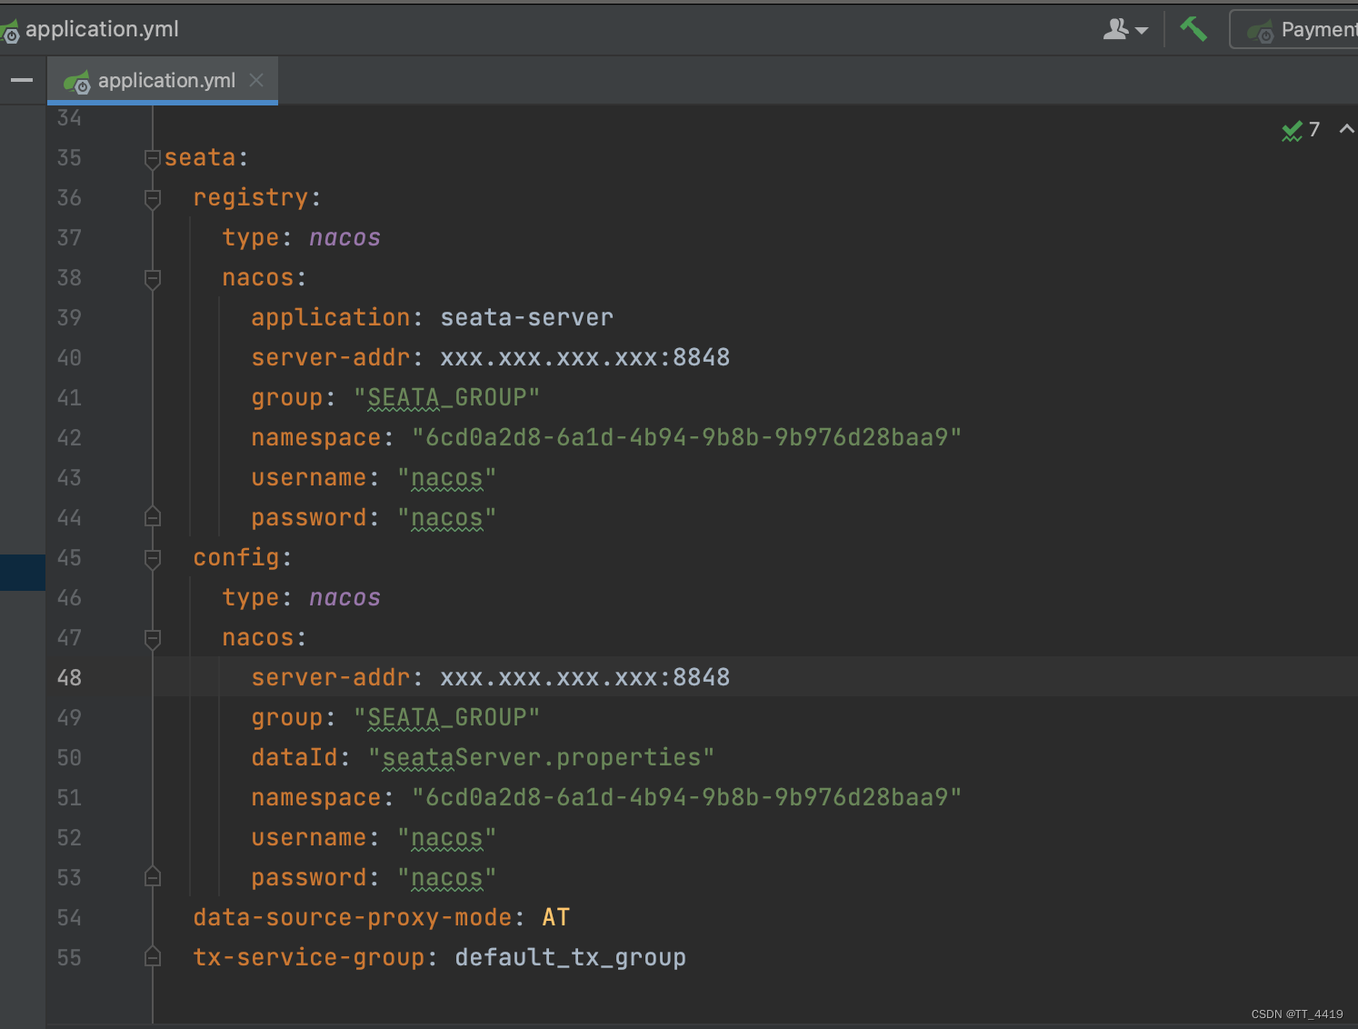Click default_tx_group value on line 55
Image resolution: width=1358 pixels, height=1029 pixels.
570,958
